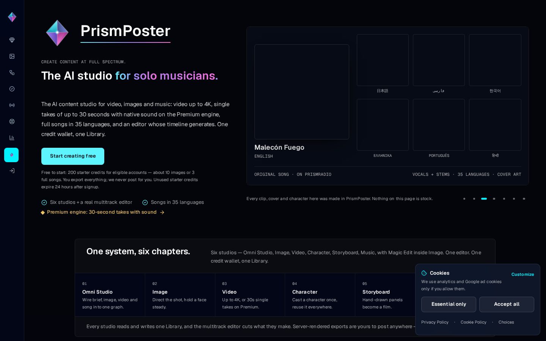Image resolution: width=546 pixels, height=341 pixels.
Task: Click the highlighted cyan prism sidebar button
Action: (x=11, y=155)
